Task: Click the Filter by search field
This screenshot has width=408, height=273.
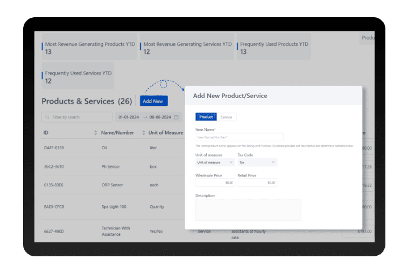Action: [77, 117]
